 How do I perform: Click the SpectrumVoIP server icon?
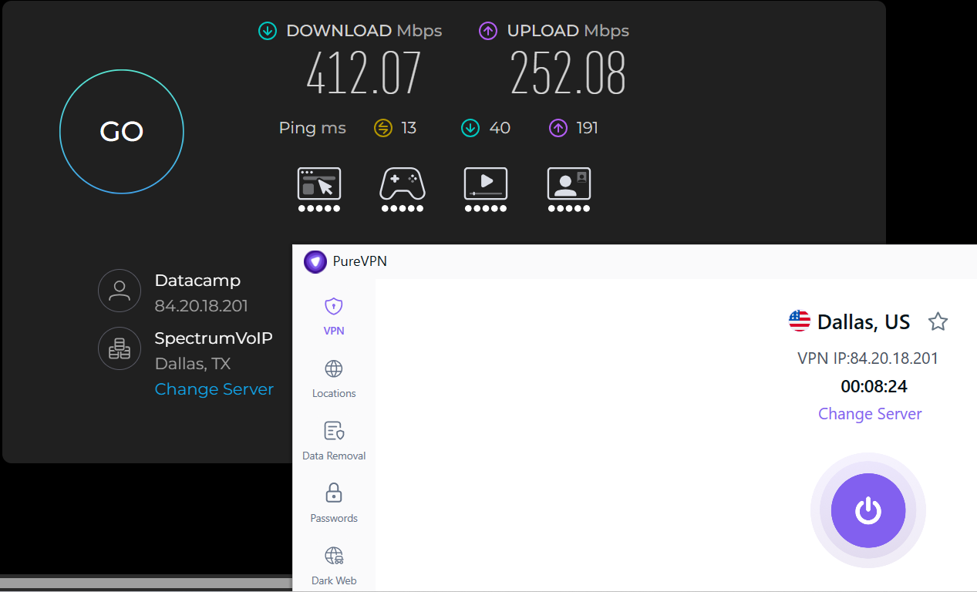click(x=120, y=348)
